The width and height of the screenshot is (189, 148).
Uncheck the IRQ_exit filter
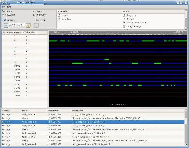[124, 19]
